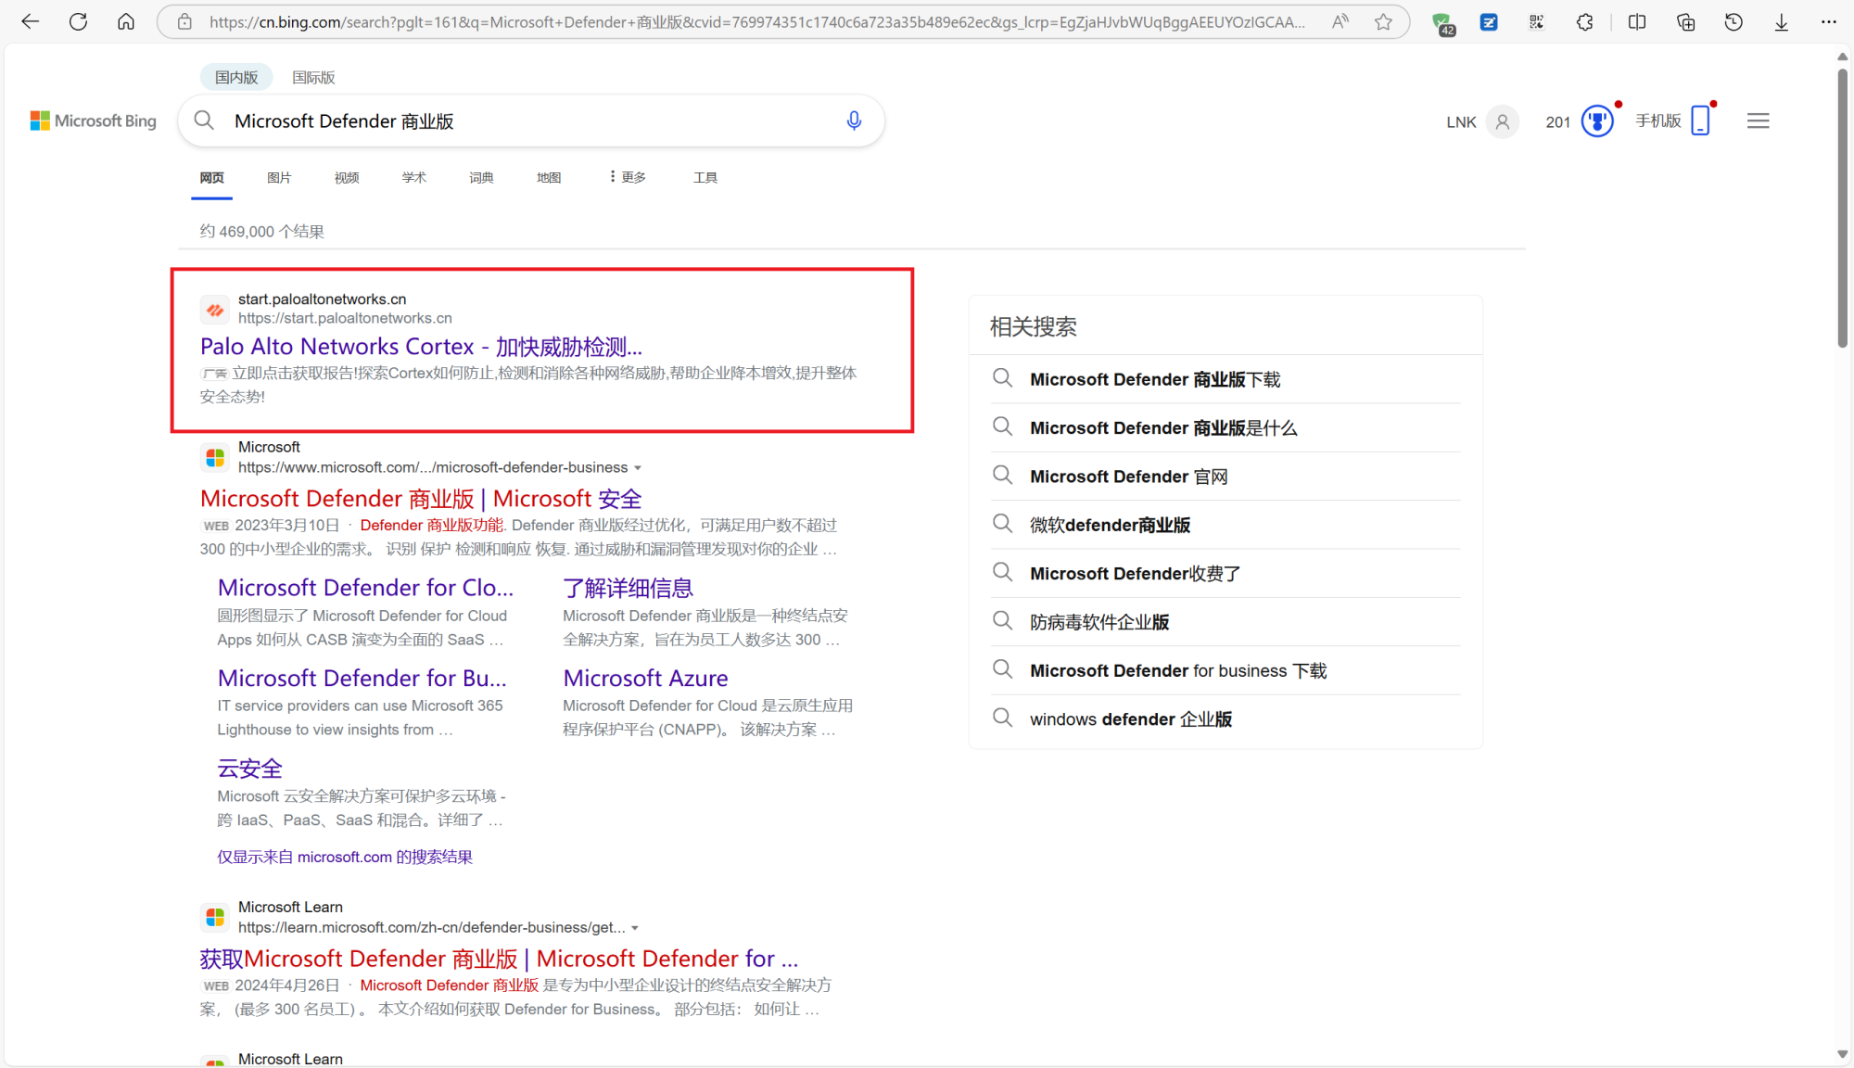The height and width of the screenshot is (1068, 1854).
Task: Open the Bing hamburger menu icon
Action: pos(1758,121)
